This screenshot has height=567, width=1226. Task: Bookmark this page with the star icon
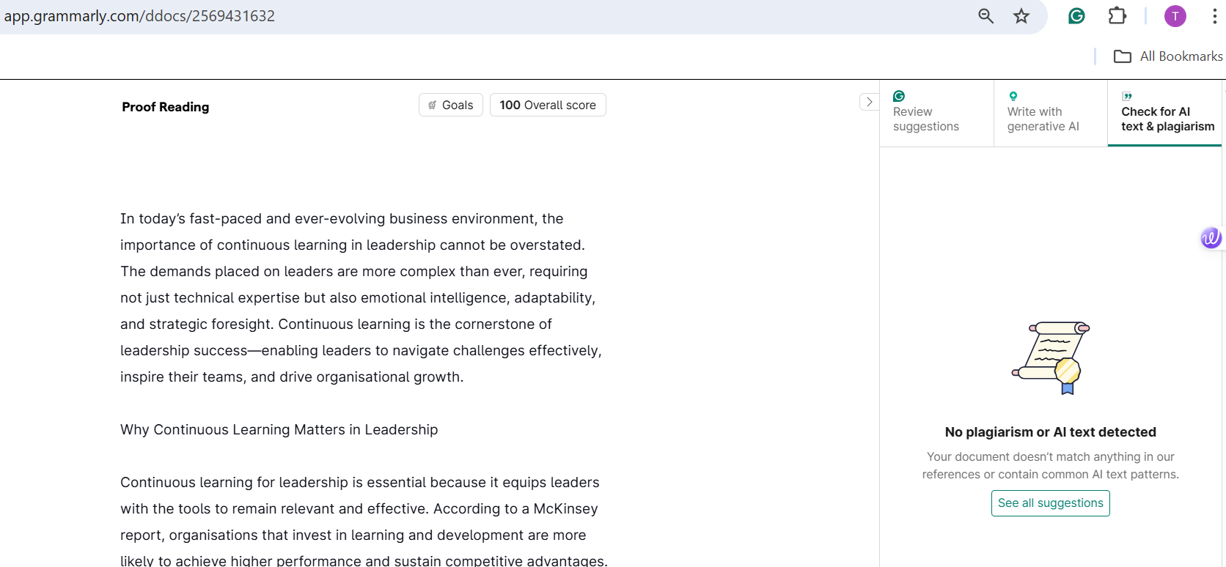(x=1021, y=16)
